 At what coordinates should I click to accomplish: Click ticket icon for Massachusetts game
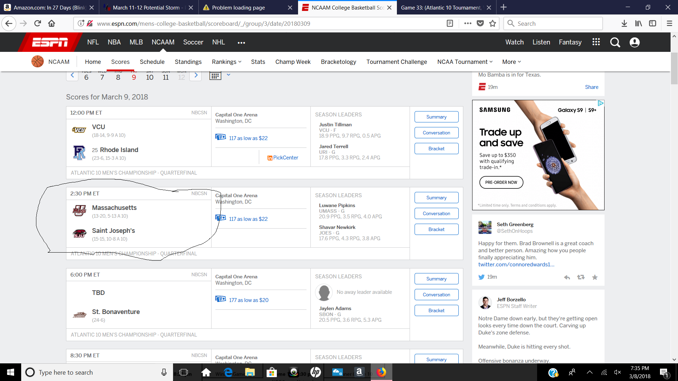pos(221,218)
